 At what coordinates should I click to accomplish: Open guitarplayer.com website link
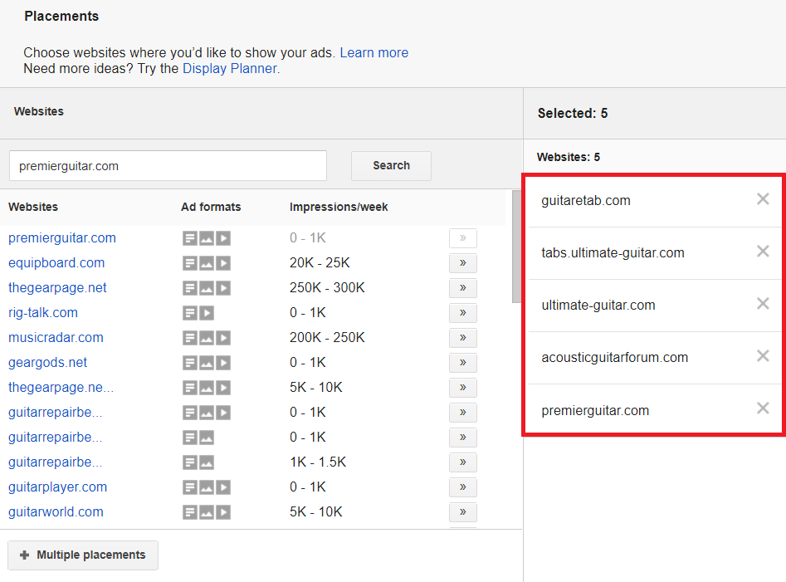coord(57,487)
